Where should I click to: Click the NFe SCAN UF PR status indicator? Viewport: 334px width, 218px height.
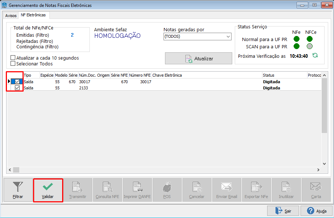click(x=297, y=46)
